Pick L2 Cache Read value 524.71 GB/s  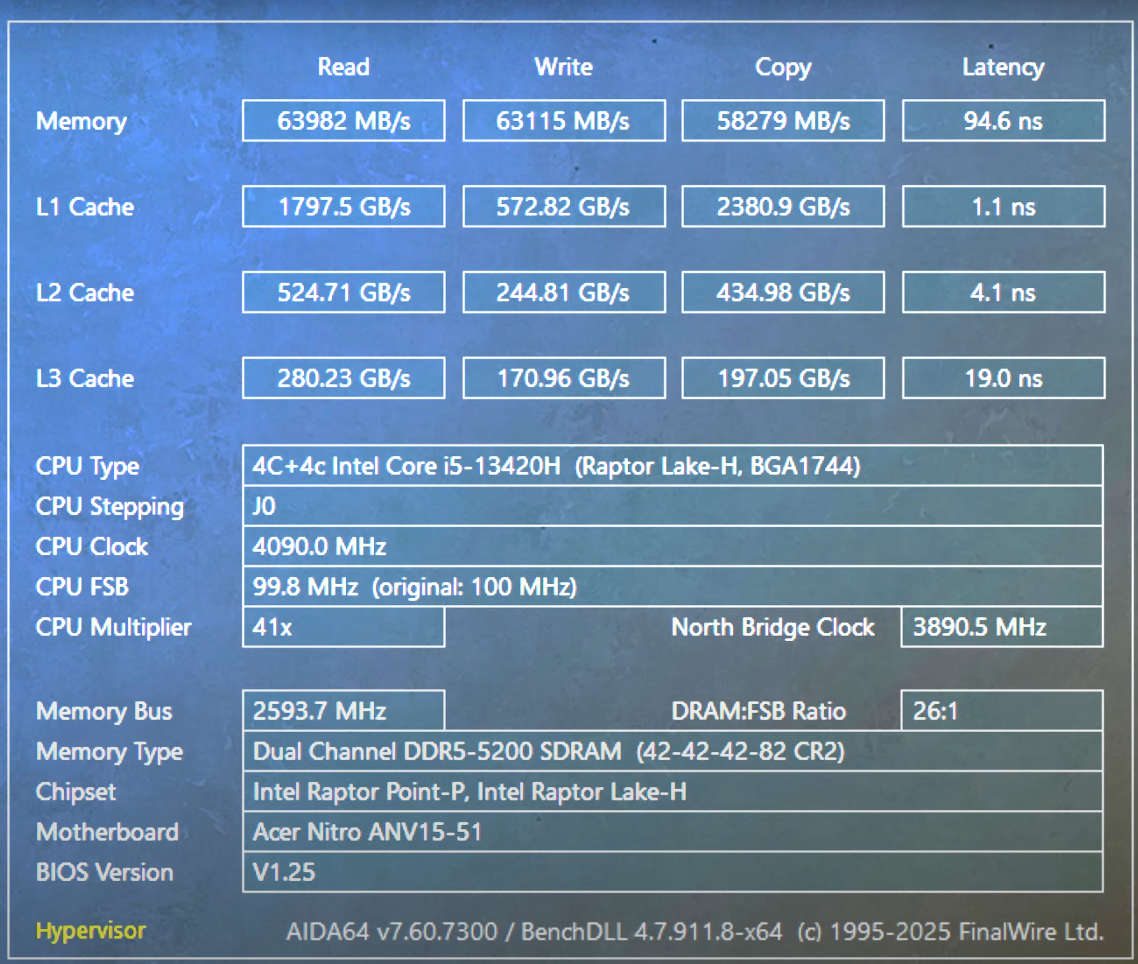click(x=343, y=292)
